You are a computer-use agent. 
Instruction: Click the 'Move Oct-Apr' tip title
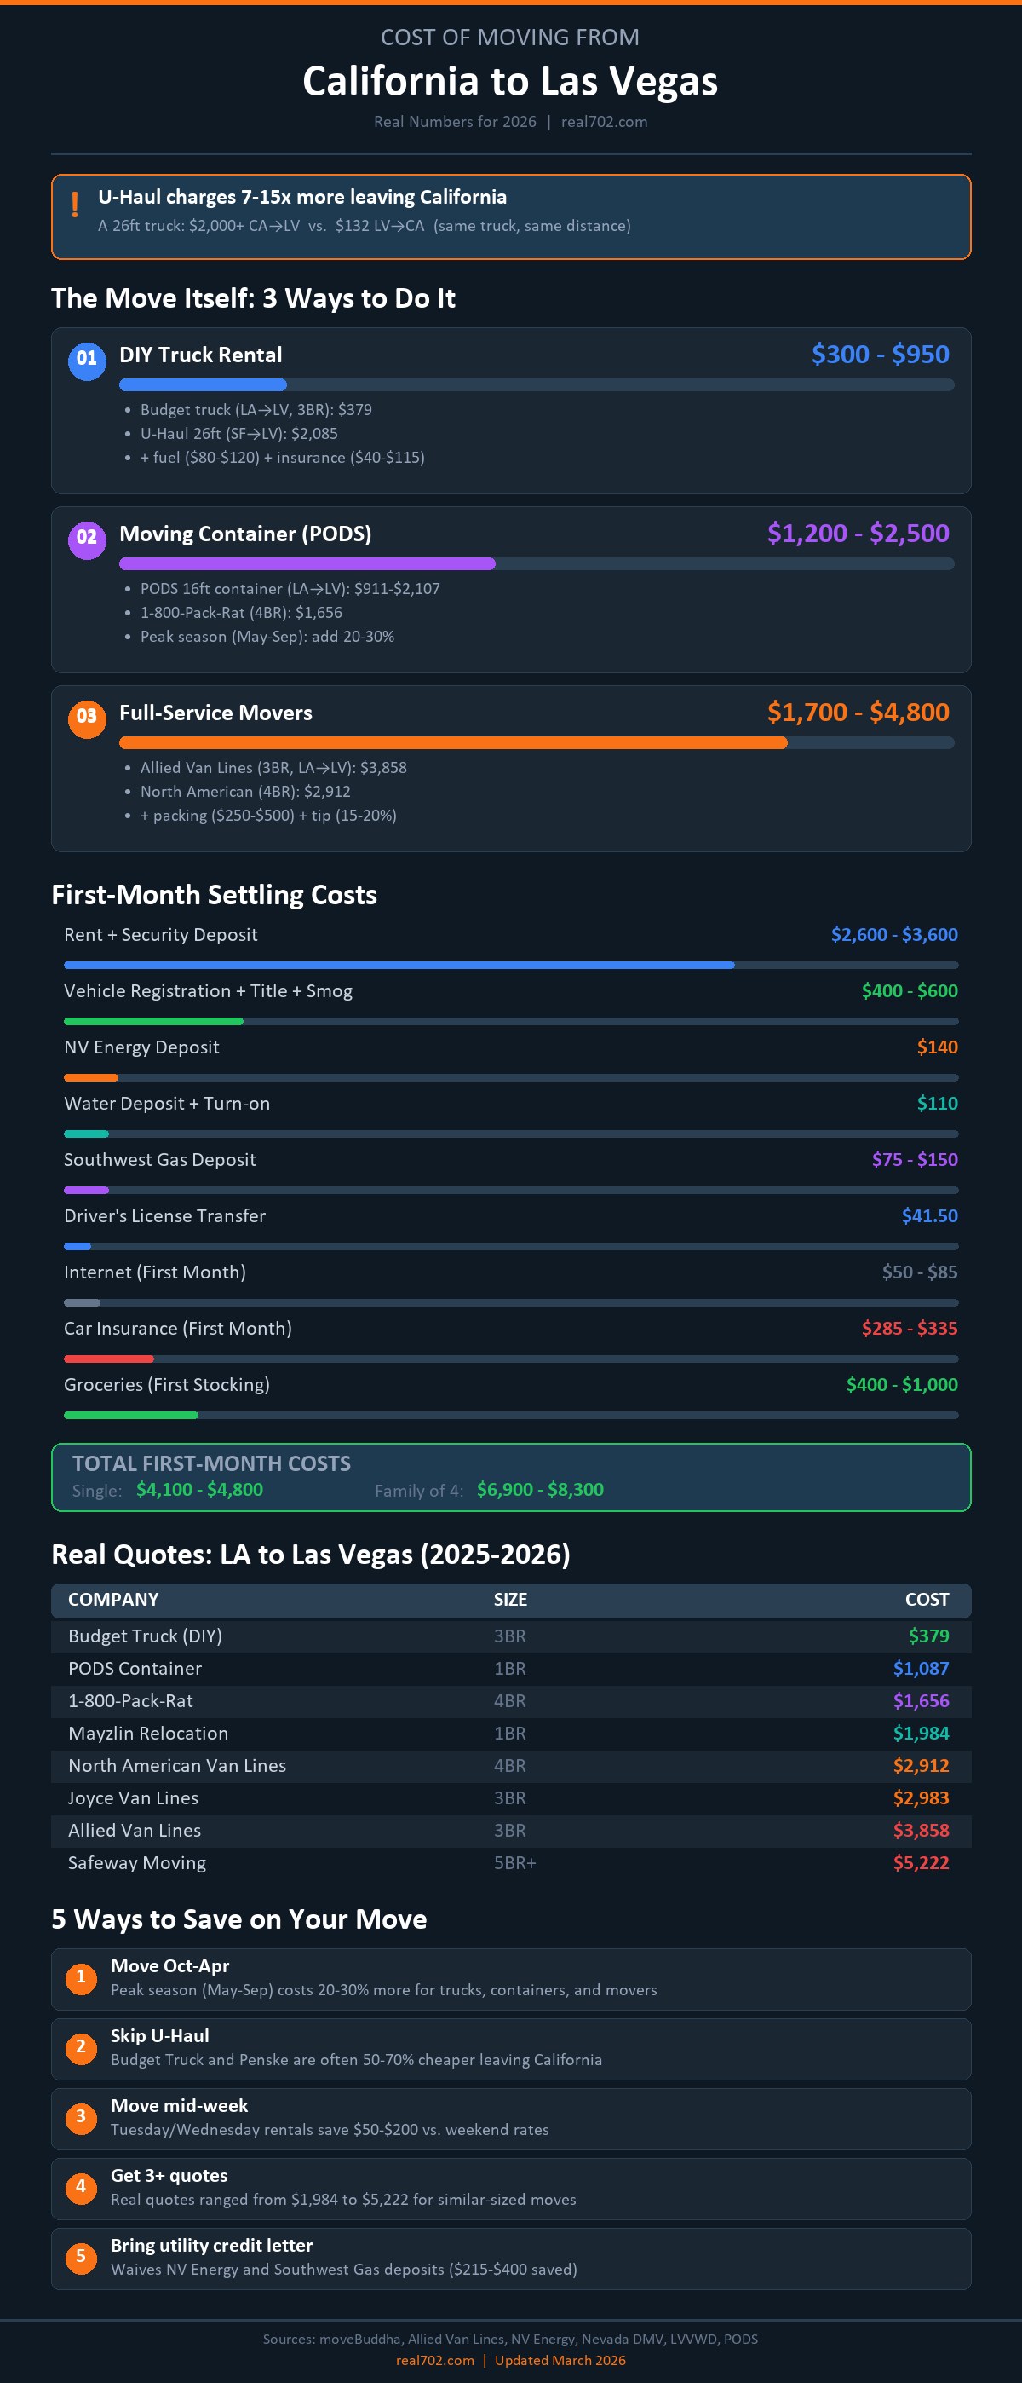tap(170, 1965)
